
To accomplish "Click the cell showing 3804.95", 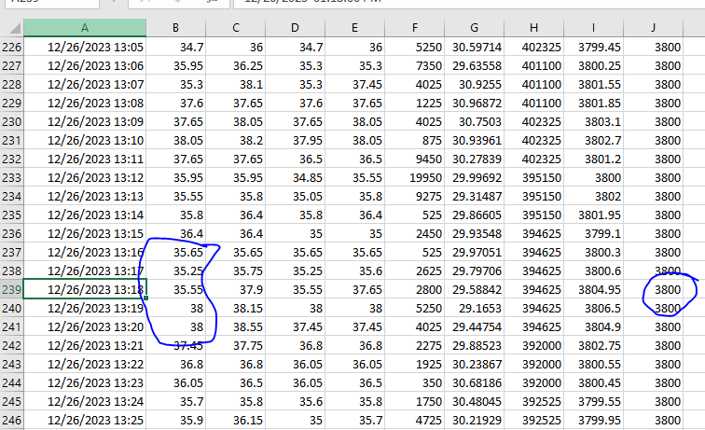I will 593,289.
